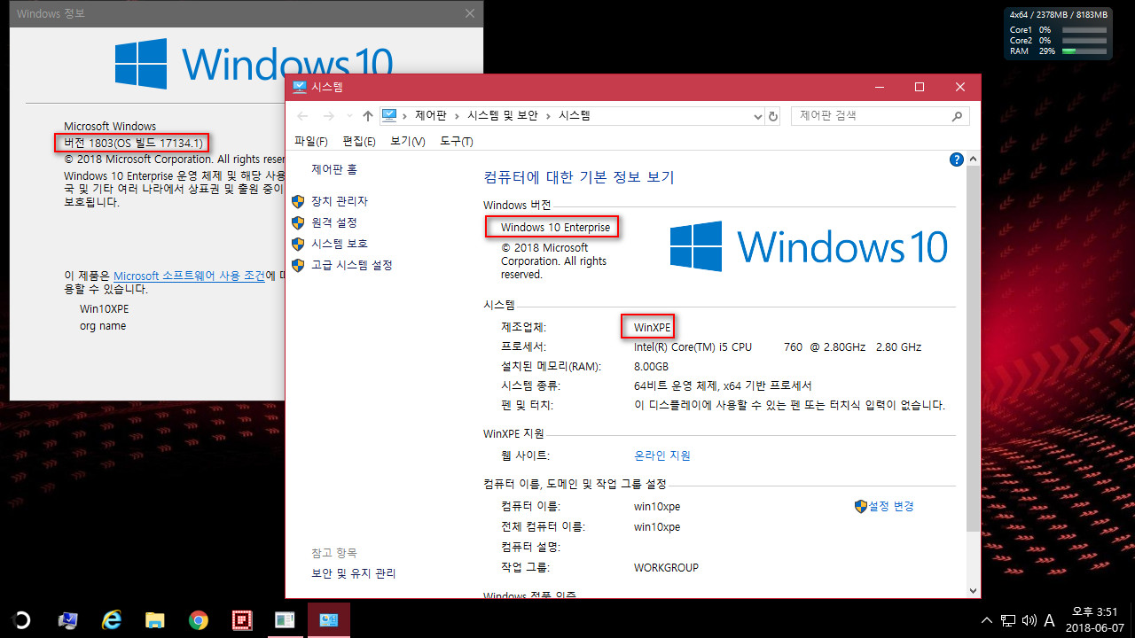Open 온라인 지원 website link
This screenshot has height=638, width=1135.
click(662, 455)
